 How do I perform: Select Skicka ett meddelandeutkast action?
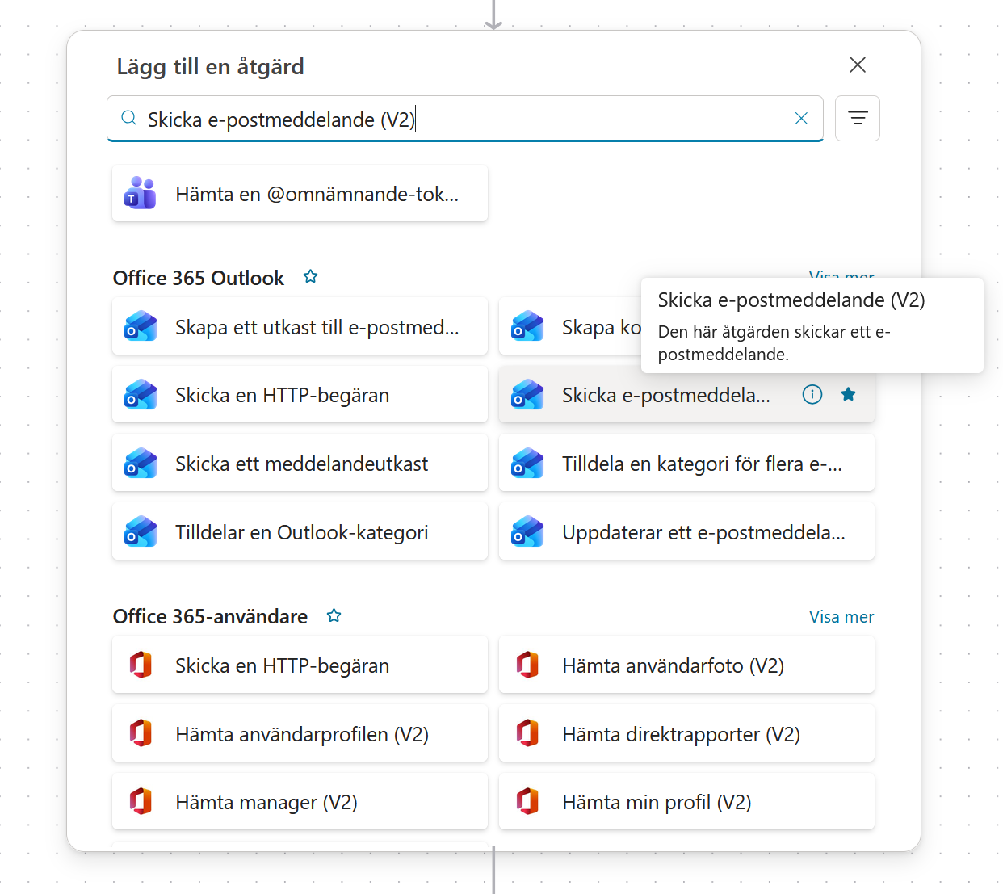point(300,464)
